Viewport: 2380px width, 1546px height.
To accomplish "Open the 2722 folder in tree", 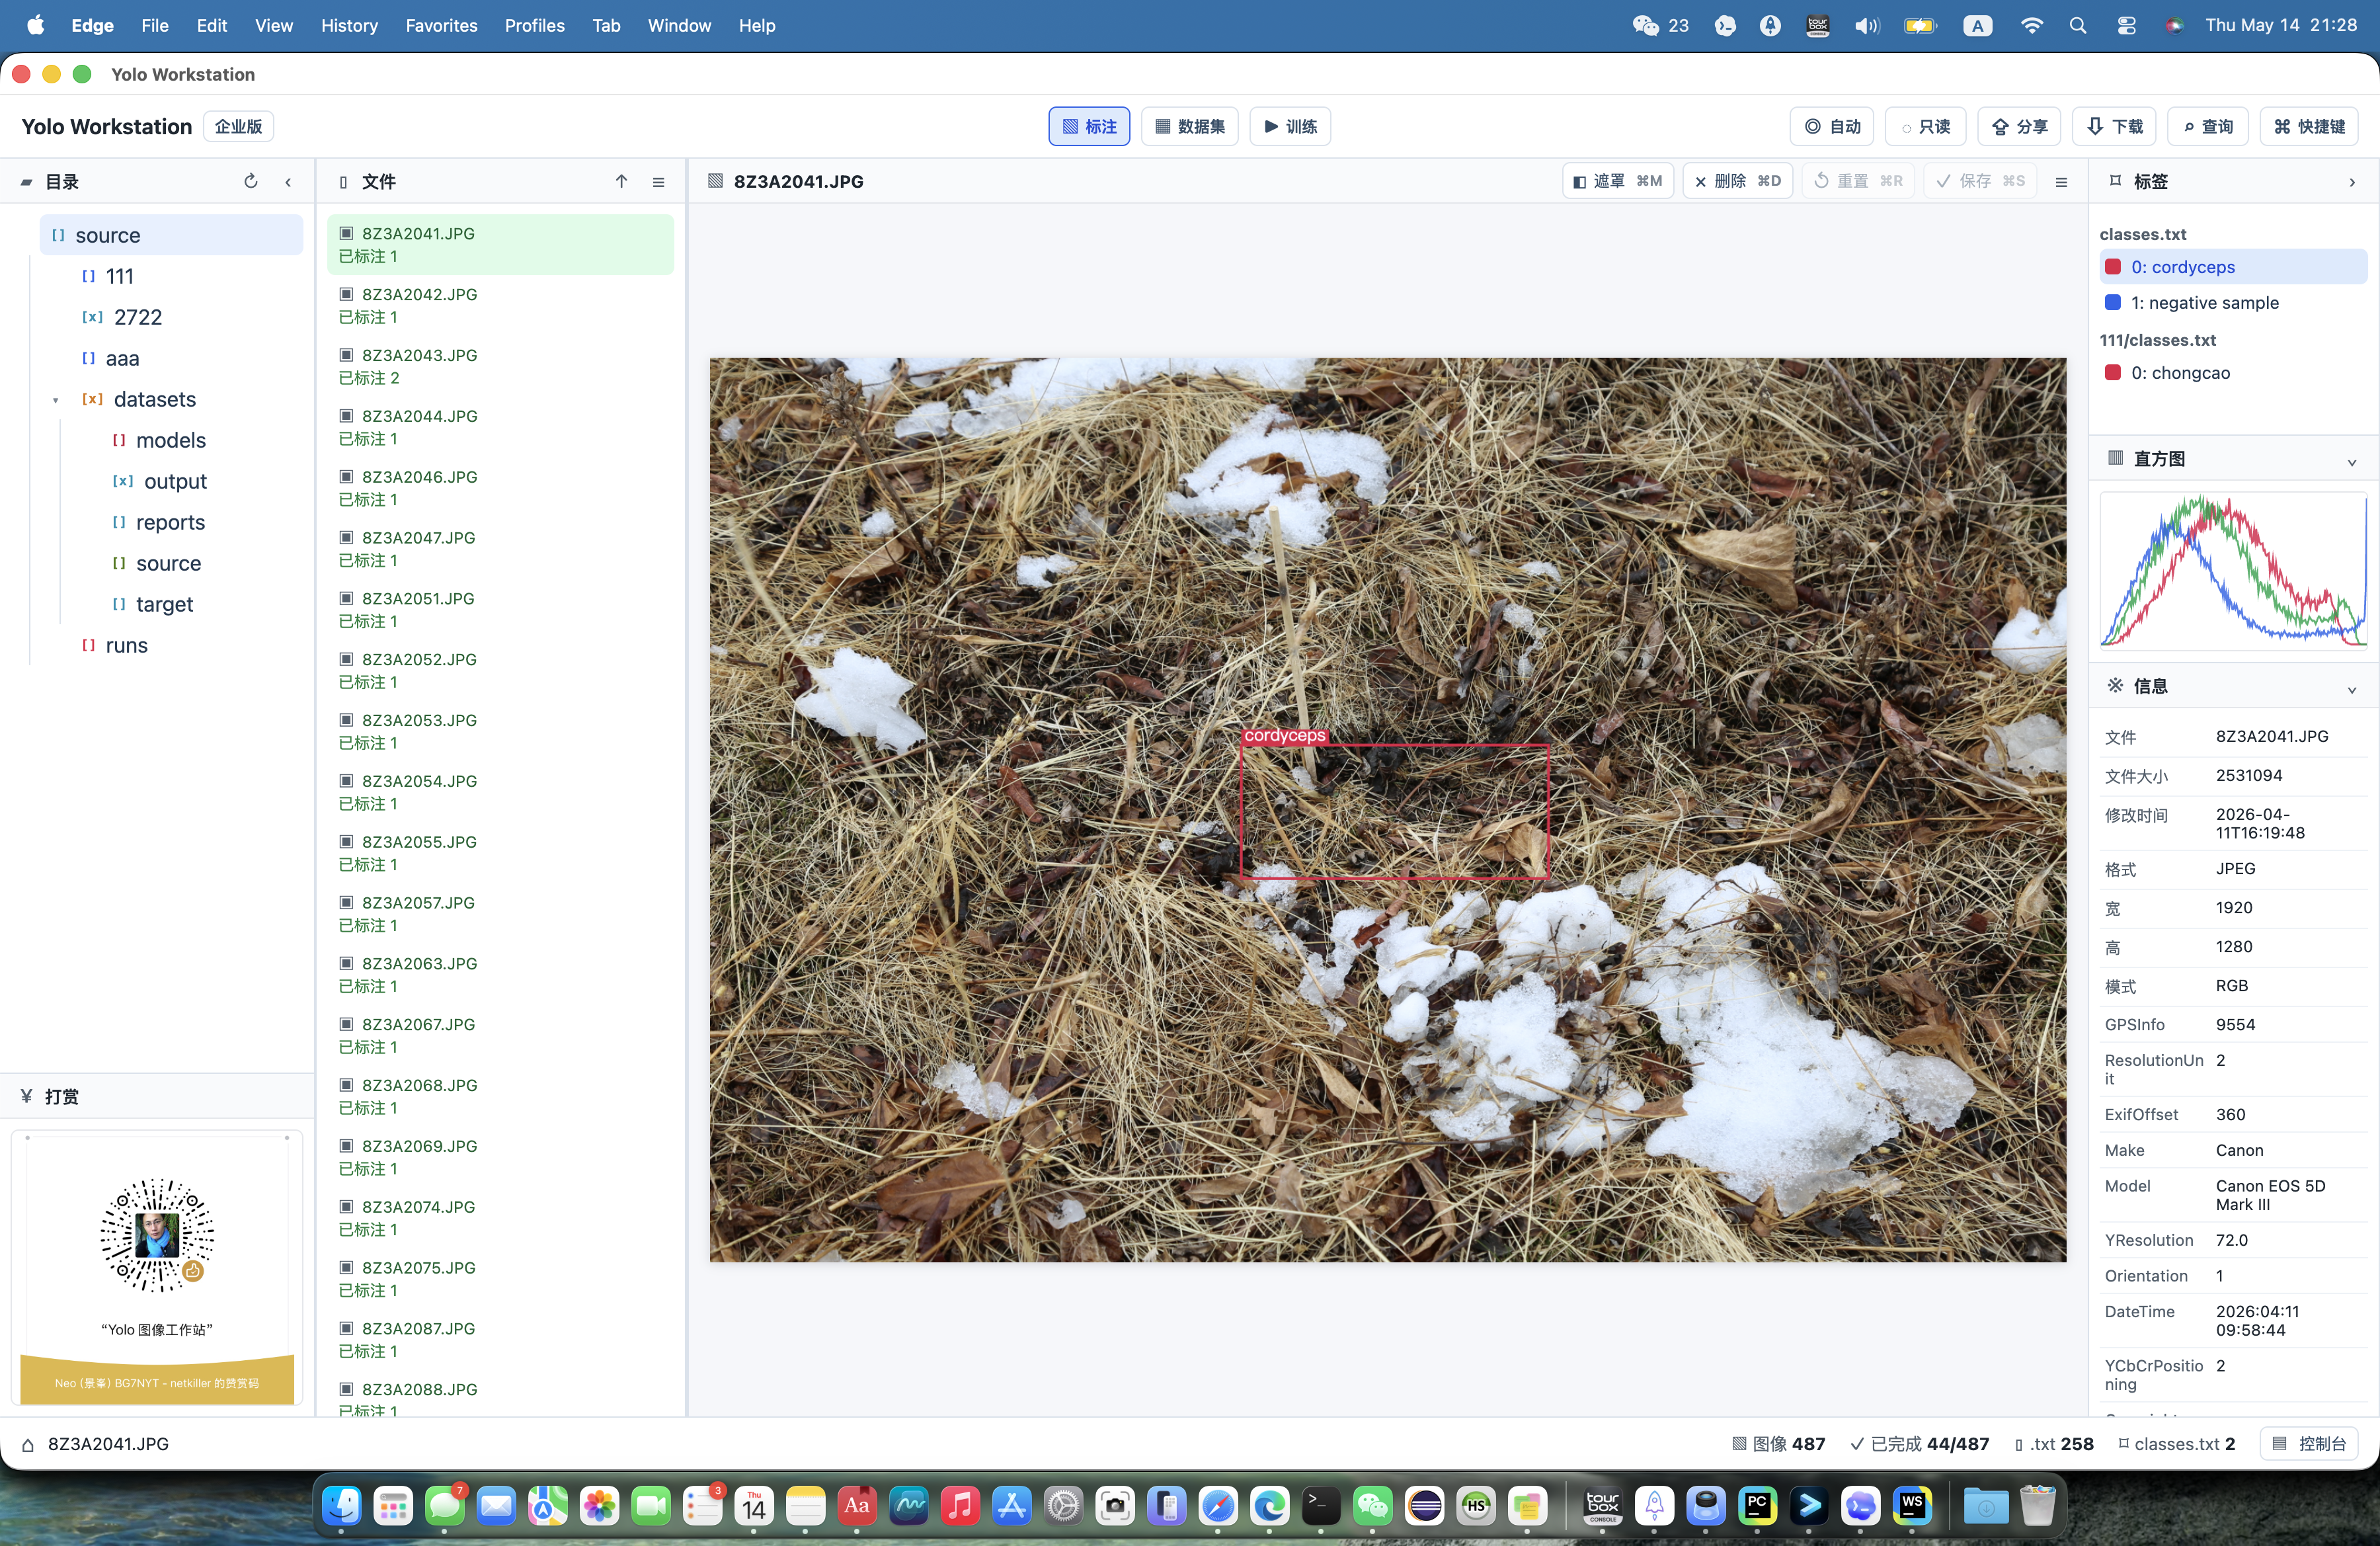I will [x=137, y=317].
